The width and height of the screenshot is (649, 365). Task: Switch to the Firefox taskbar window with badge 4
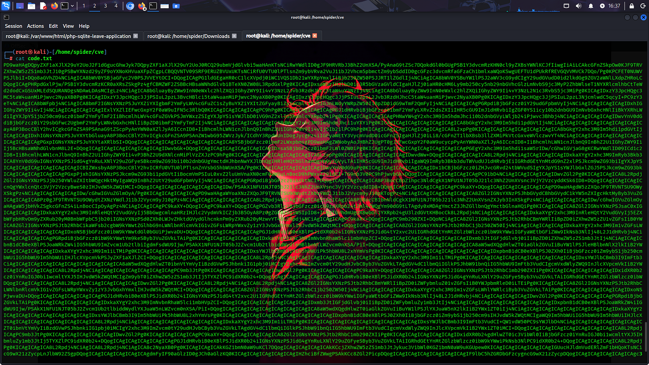142,6
